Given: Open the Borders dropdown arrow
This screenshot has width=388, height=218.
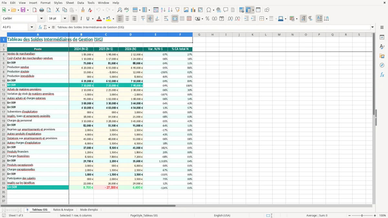Looking at the screenshot, I should tap(266, 19).
